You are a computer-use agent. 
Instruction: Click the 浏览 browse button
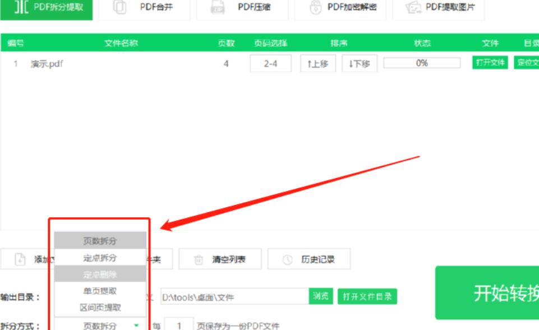[x=321, y=296]
